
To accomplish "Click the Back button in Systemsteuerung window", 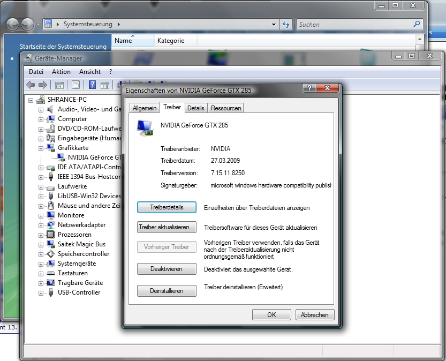I will pos(12,25).
